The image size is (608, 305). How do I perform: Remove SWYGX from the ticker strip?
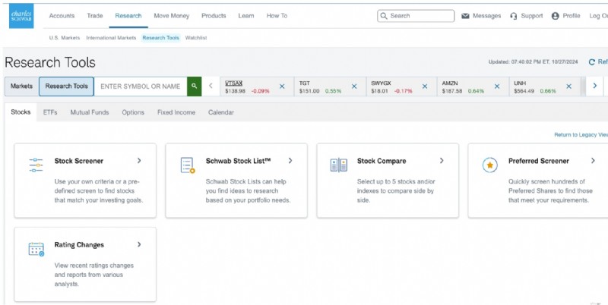coord(425,86)
